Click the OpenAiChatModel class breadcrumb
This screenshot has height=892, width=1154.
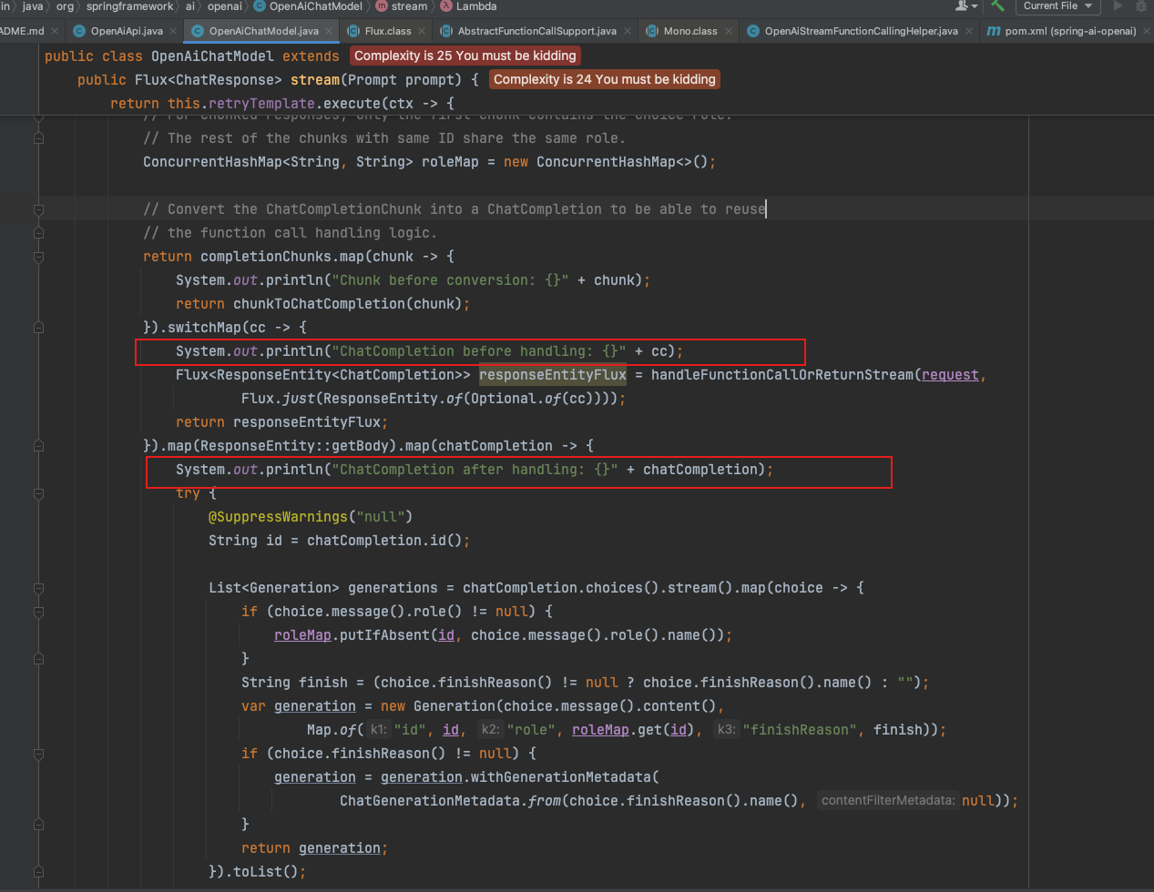(308, 6)
